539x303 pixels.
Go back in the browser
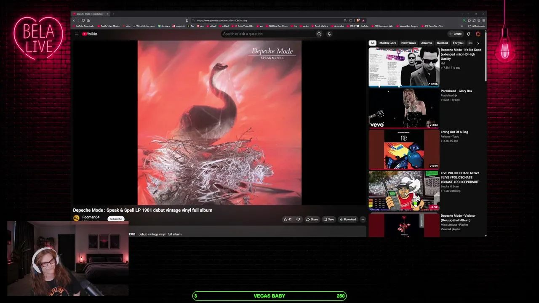74,20
